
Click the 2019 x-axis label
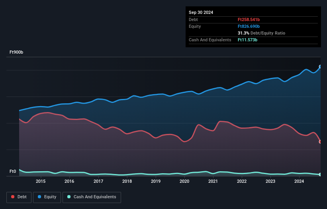(x=156, y=181)
